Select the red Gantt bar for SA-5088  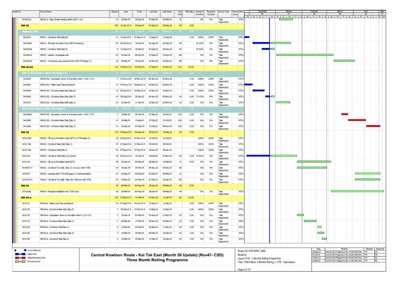pyautogui.click(x=357, y=120)
